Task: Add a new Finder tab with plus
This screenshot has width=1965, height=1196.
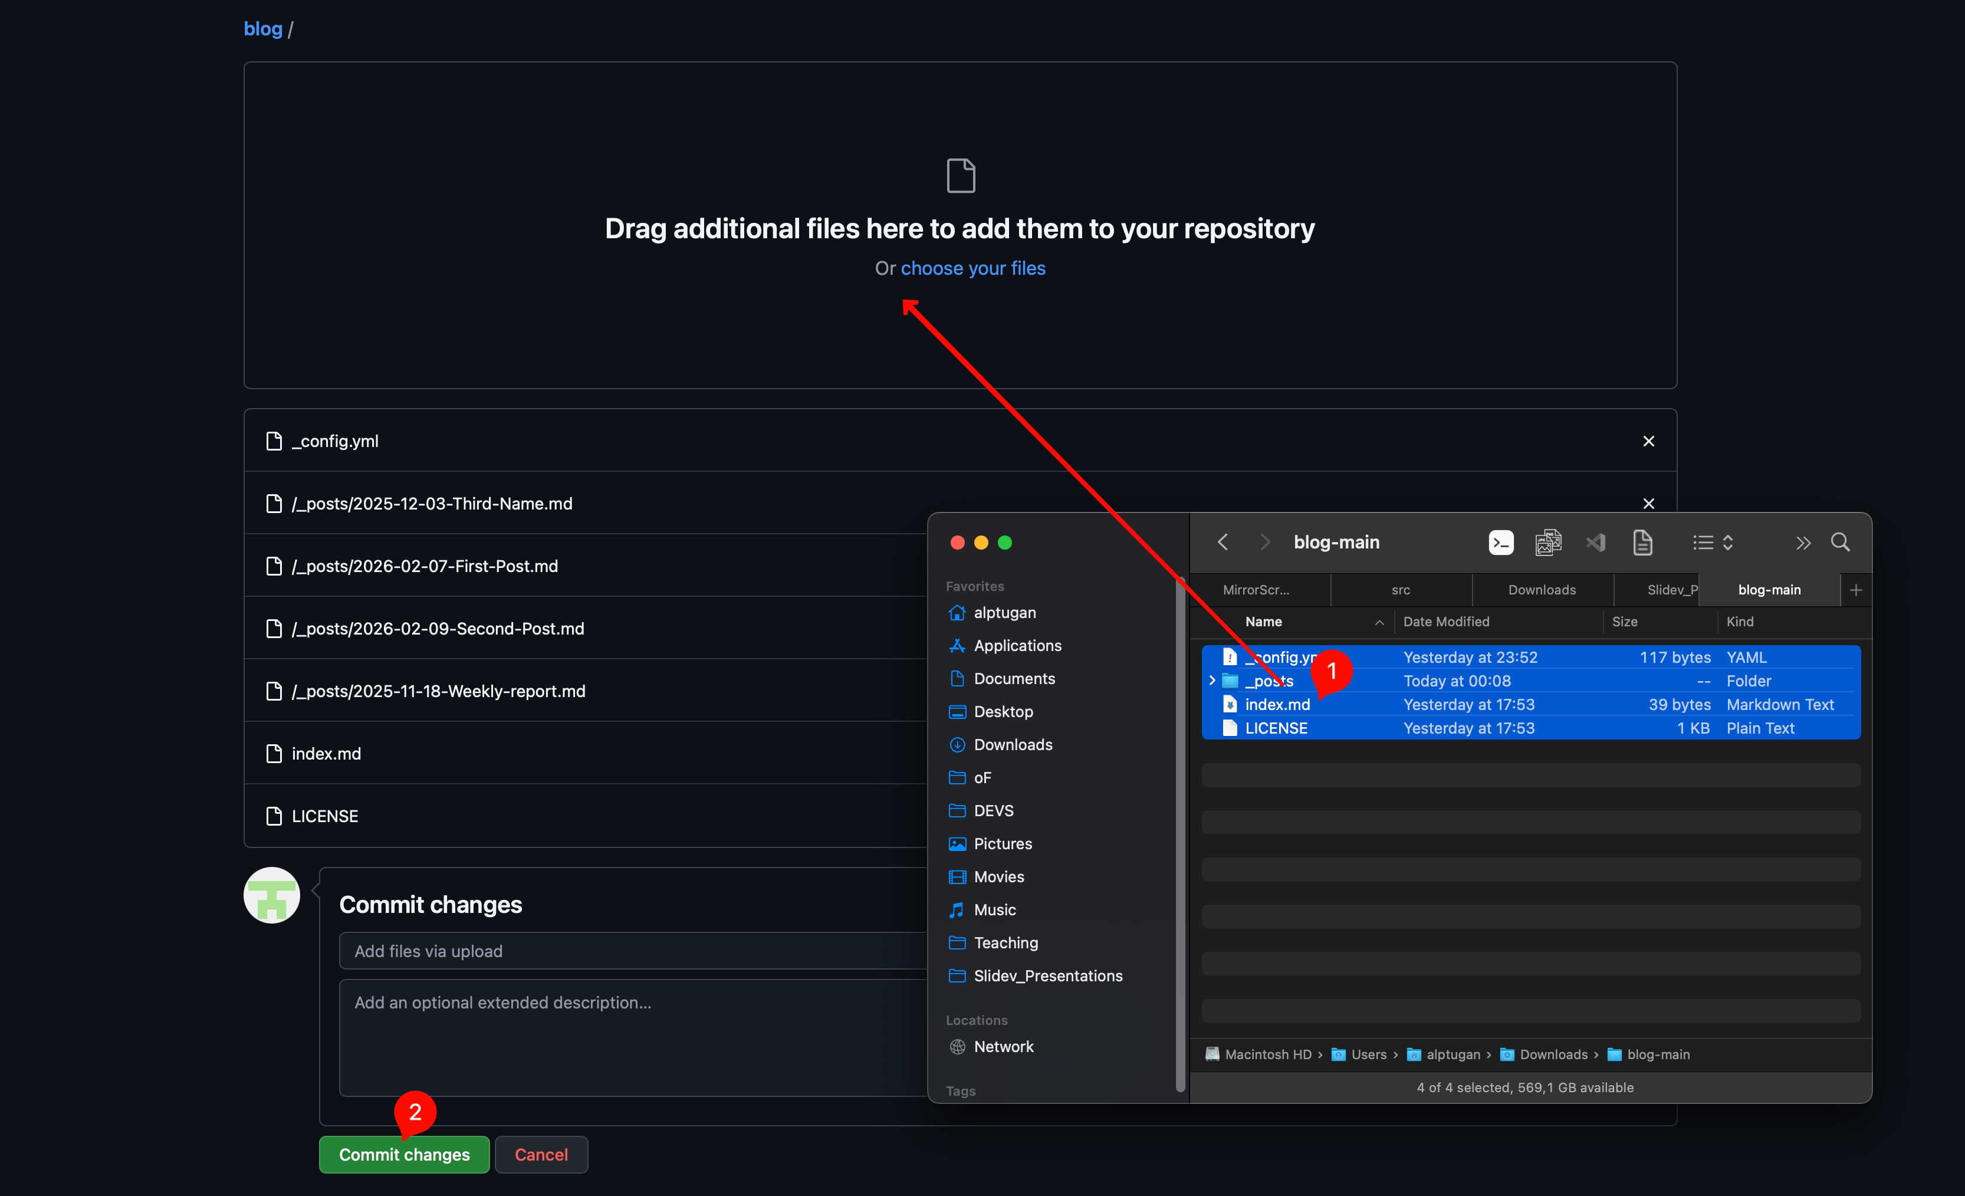Action: (x=1855, y=590)
